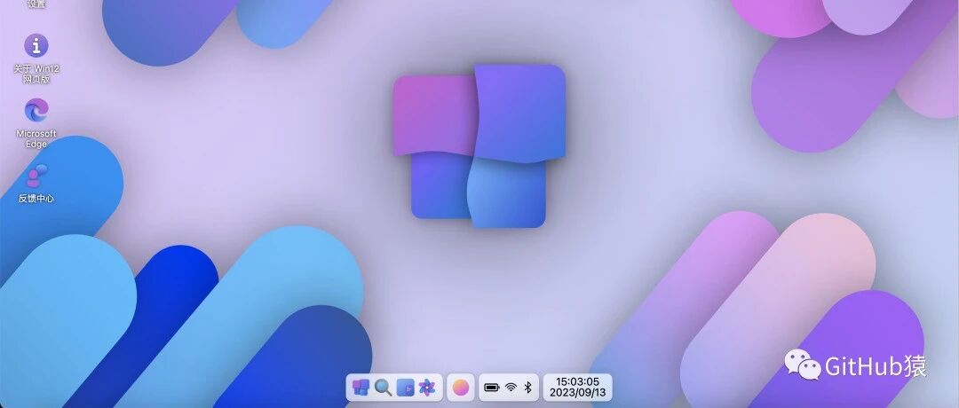Open the widgets panel taskbar icon

405,388
